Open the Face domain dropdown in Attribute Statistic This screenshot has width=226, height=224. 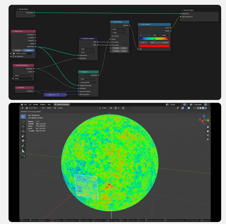click(88, 52)
